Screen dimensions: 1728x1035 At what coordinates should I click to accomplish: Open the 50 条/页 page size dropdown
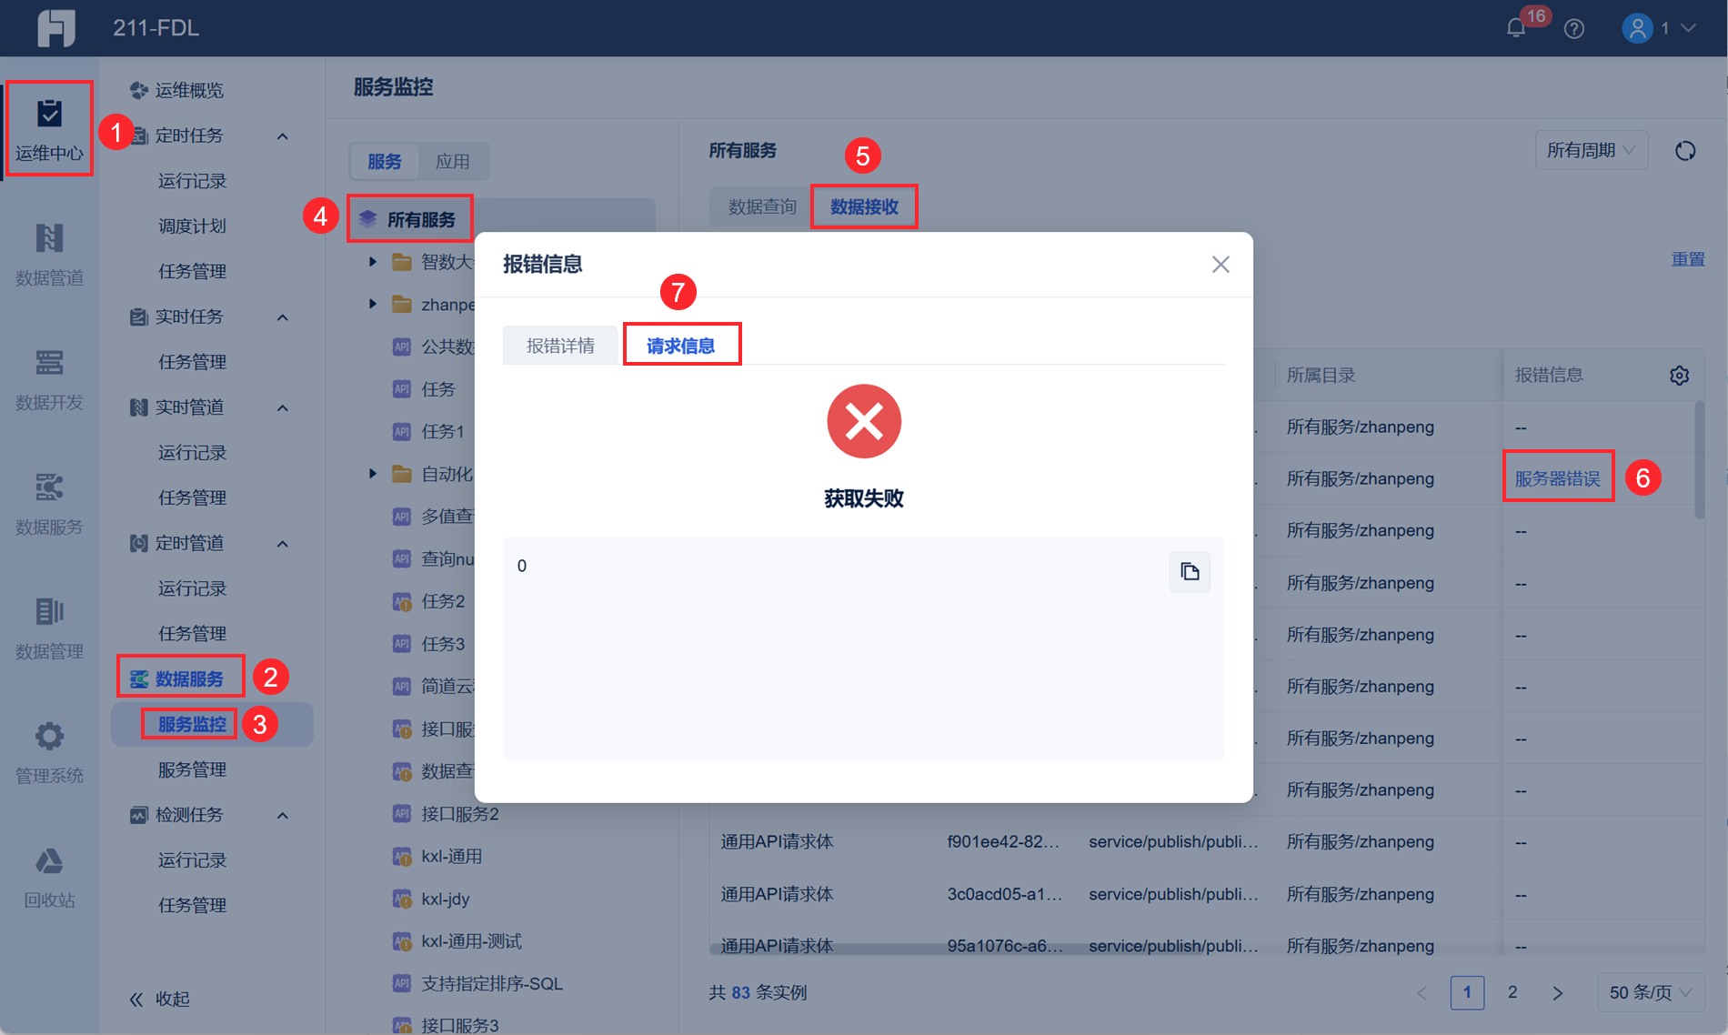tap(1651, 992)
